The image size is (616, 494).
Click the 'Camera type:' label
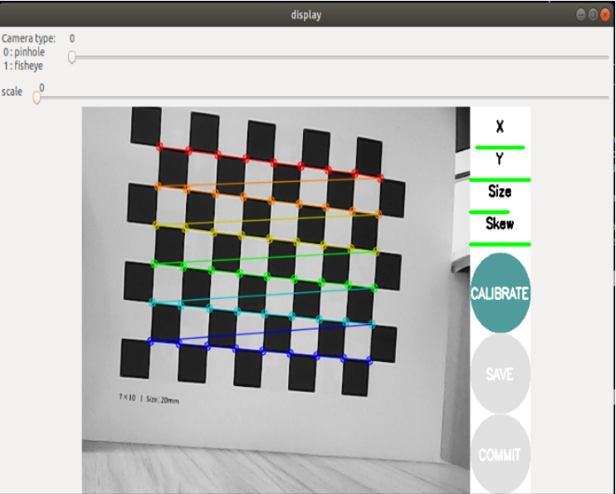[29, 38]
